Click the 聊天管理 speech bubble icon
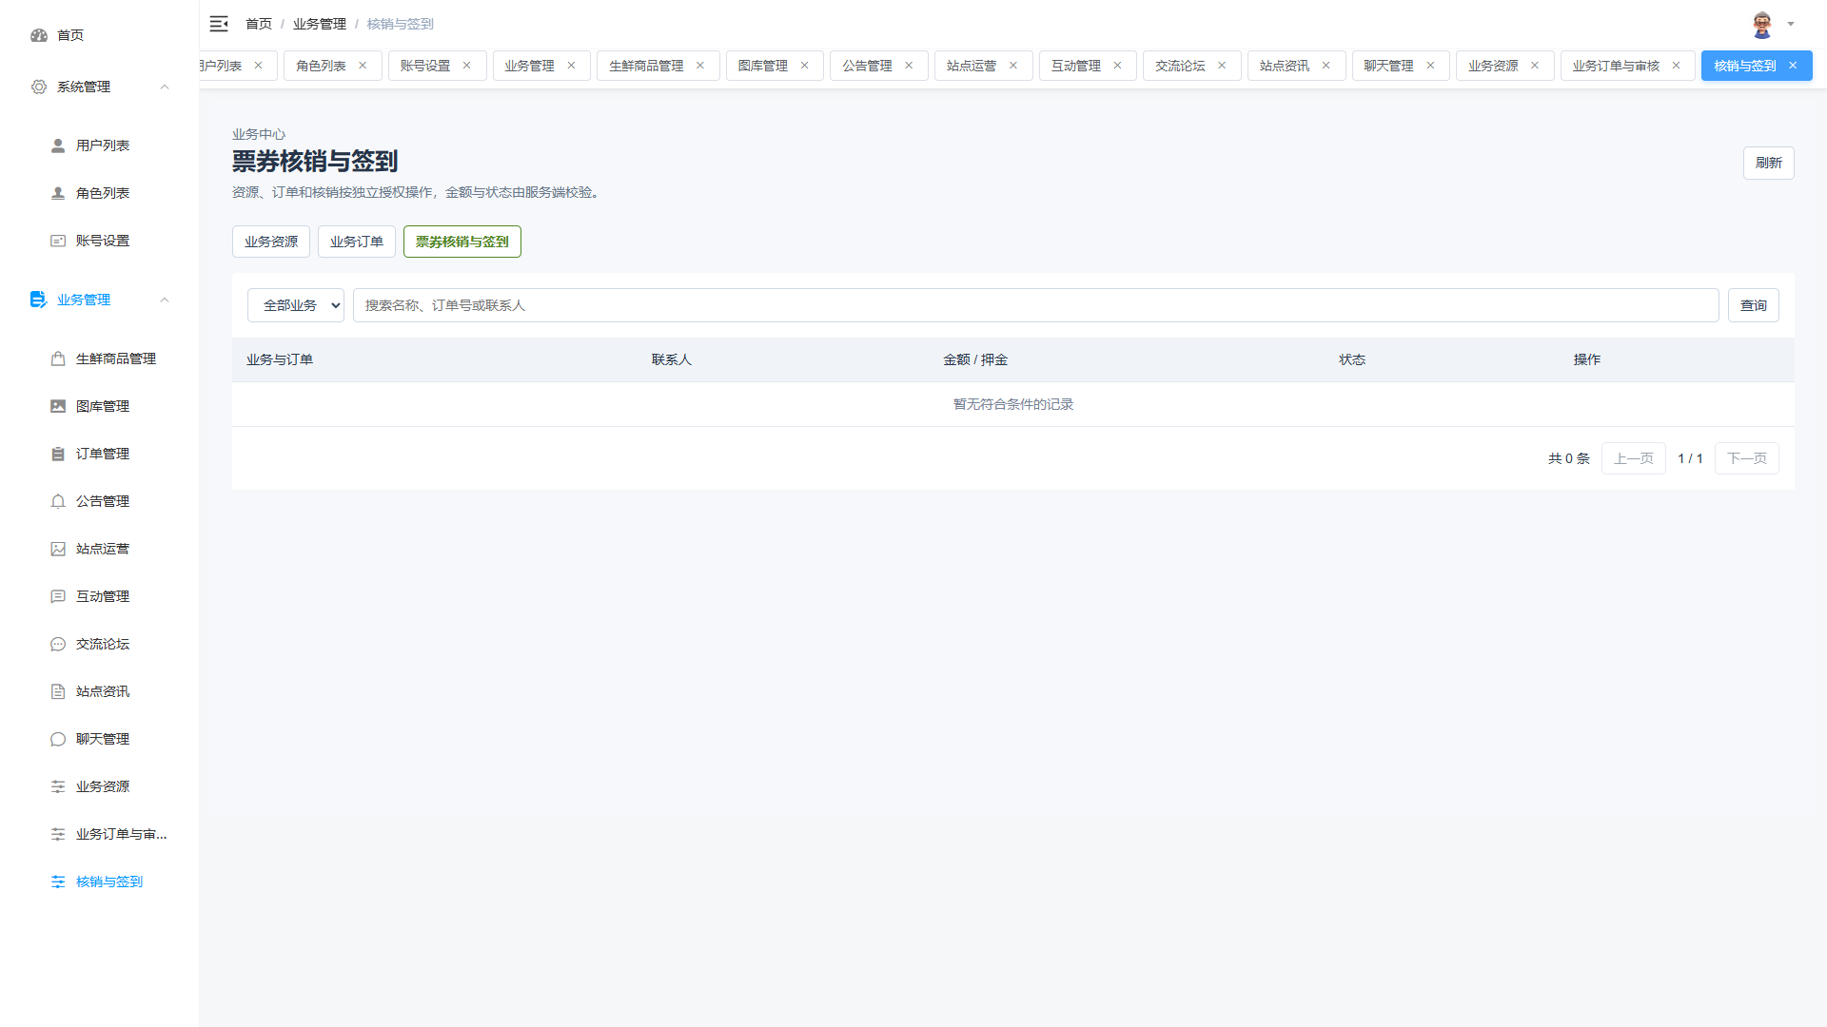1827x1027 pixels. point(58,739)
